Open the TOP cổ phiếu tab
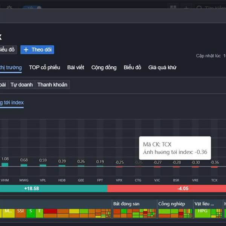 click(x=44, y=67)
